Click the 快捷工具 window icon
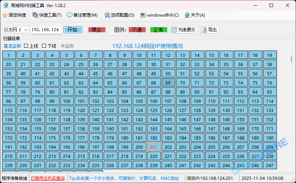 (x=35, y=15)
